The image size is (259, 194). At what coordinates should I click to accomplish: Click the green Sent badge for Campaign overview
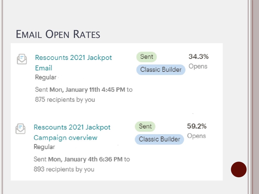[x=145, y=126]
